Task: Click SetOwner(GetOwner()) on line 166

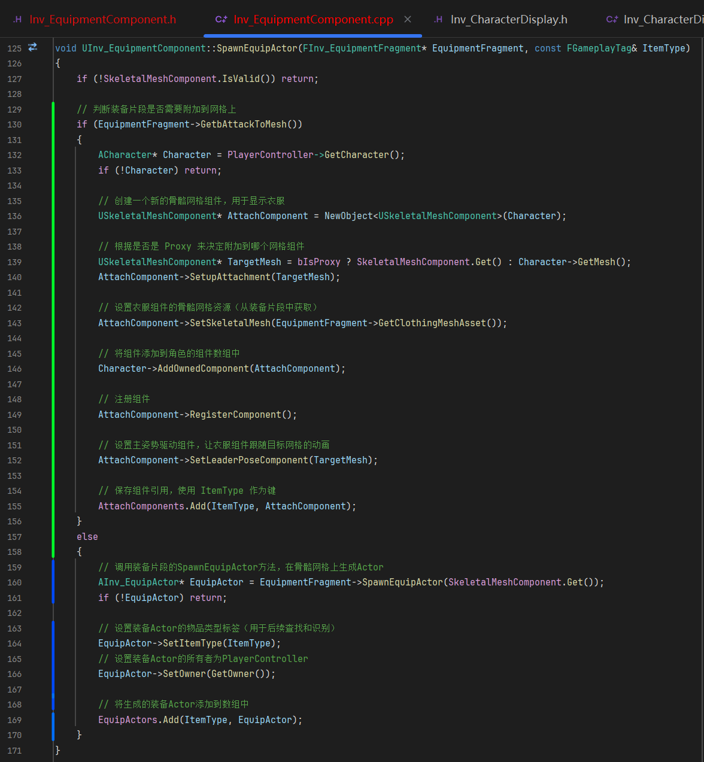Action: coord(217,674)
